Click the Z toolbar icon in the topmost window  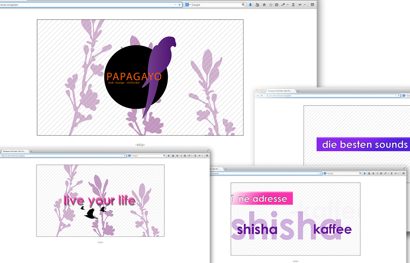pyautogui.click(x=293, y=5)
